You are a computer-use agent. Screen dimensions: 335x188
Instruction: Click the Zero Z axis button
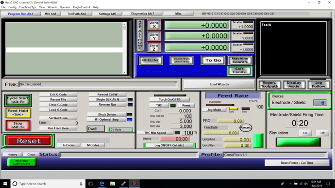pos(154,47)
